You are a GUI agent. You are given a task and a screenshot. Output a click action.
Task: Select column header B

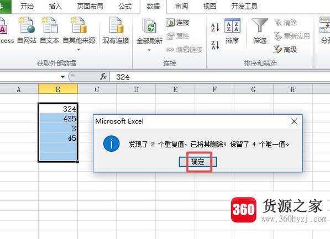[x=58, y=89]
